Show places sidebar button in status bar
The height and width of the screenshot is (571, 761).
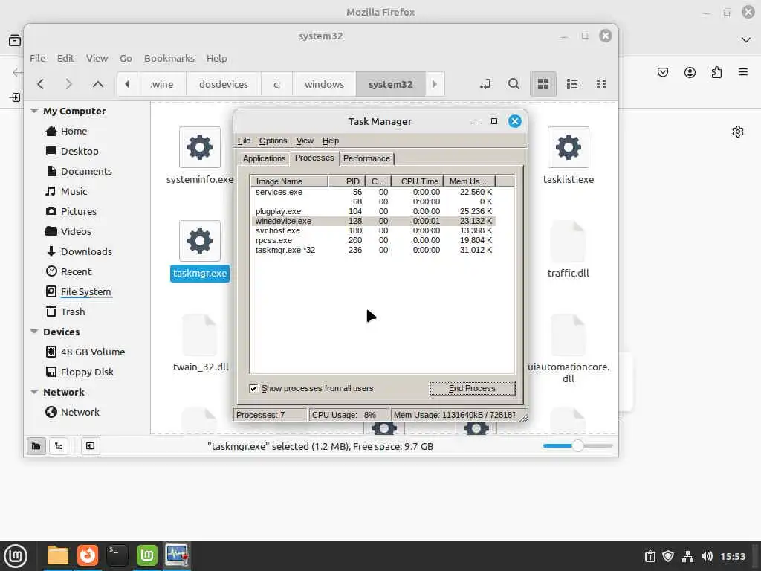click(x=36, y=446)
